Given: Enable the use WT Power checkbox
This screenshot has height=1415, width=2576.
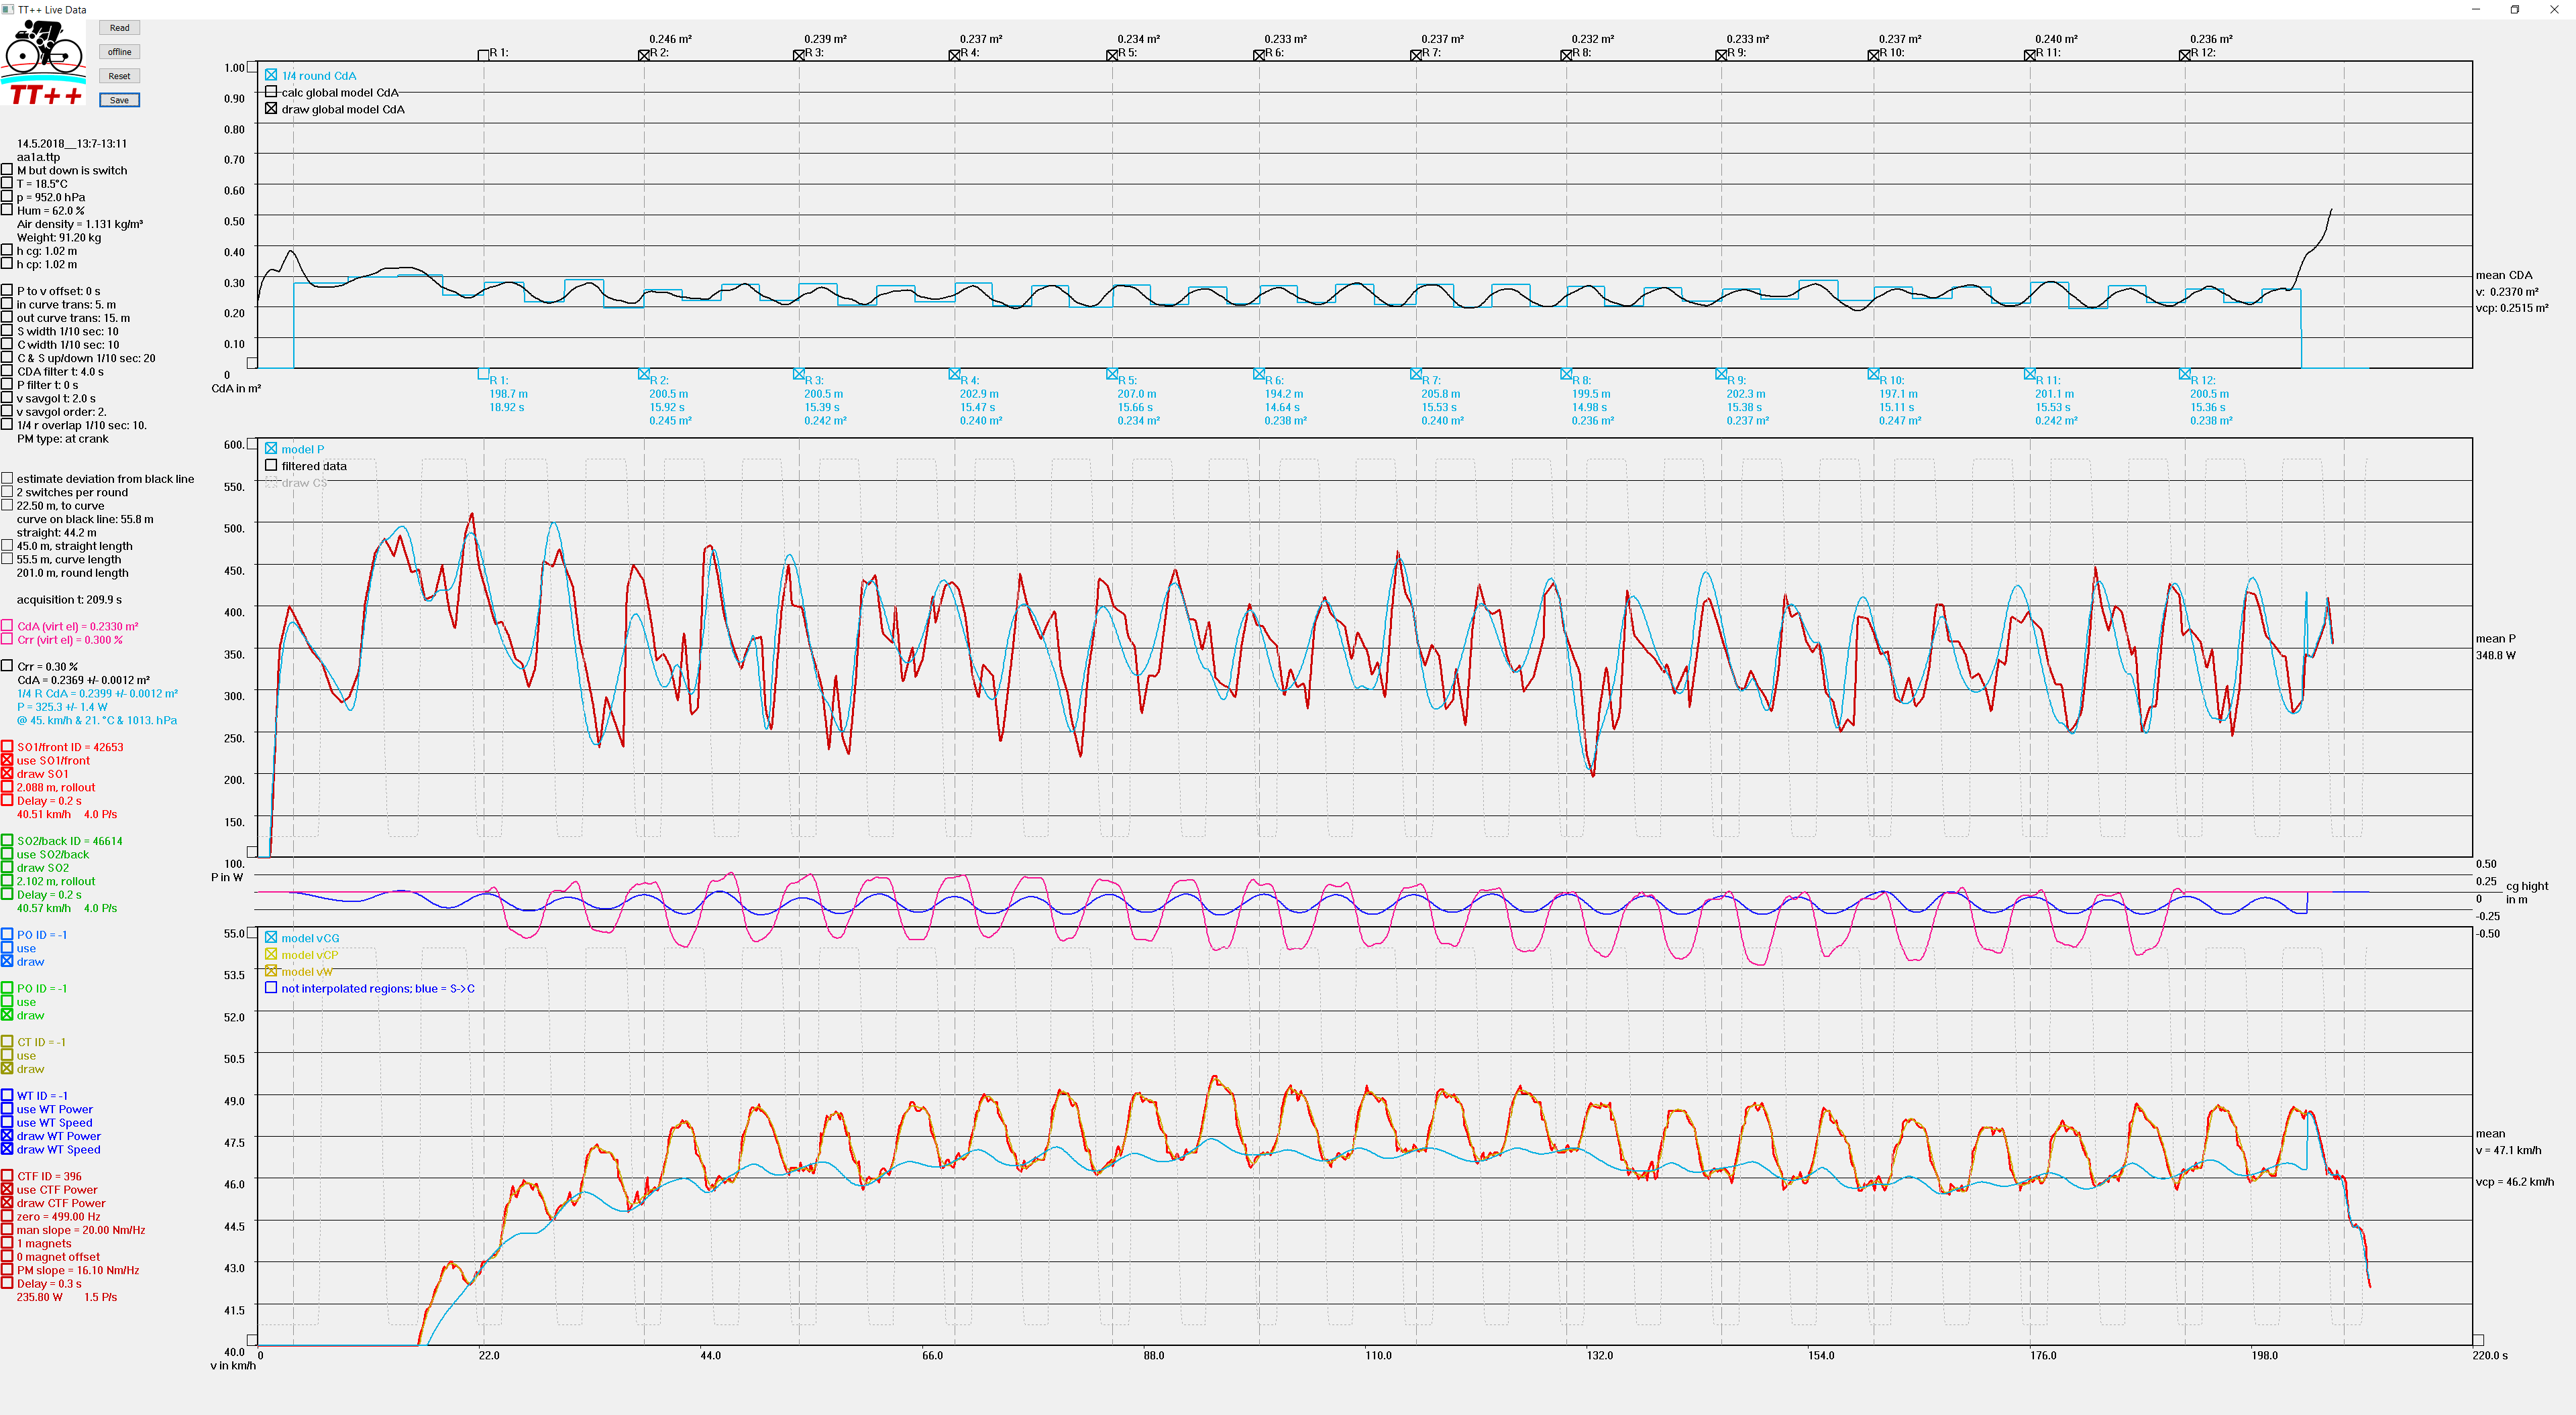Looking at the screenshot, I should tap(7, 1109).
